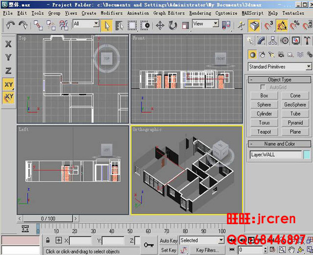Open the Standard Primitives dropdown
313x255 pixels.
[280, 67]
